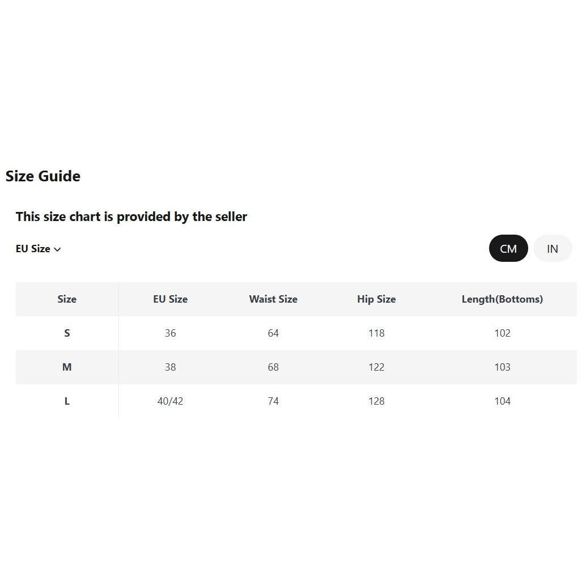Image resolution: width=586 pixels, height=586 pixels.
Task: Click waist value 68 in M row
Action: click(x=273, y=367)
